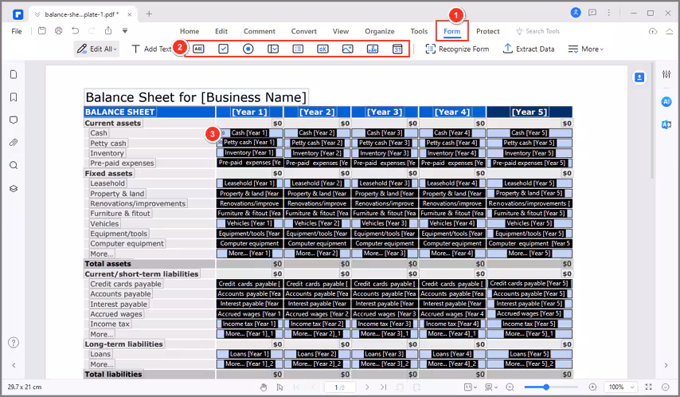Open the translate tool on right sidebar
The image size is (680, 397).
tap(666, 124)
